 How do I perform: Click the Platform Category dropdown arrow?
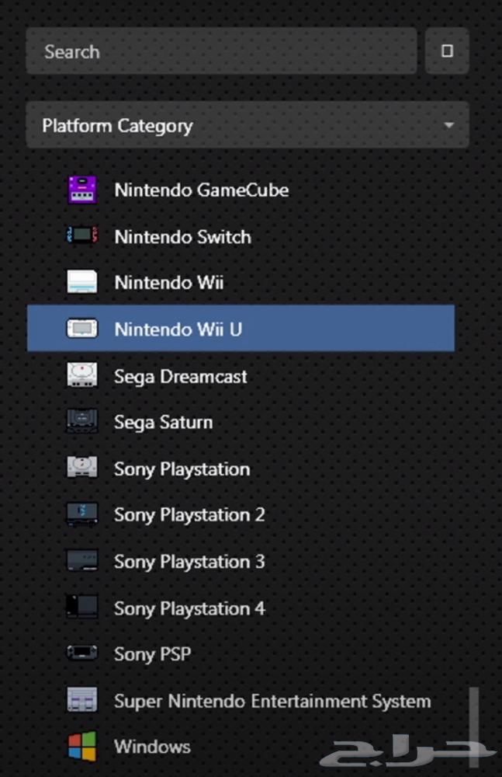[x=448, y=126]
